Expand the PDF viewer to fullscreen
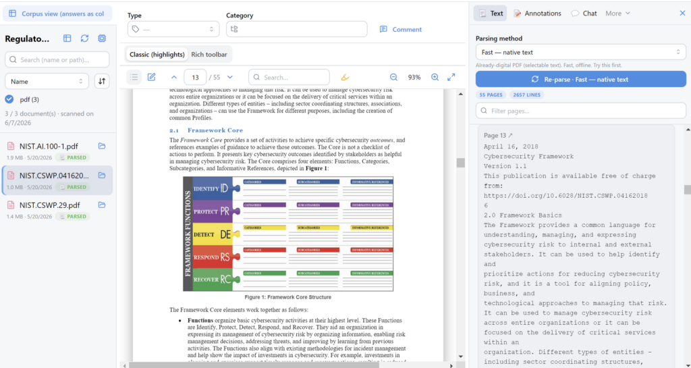691x368 pixels. point(451,77)
